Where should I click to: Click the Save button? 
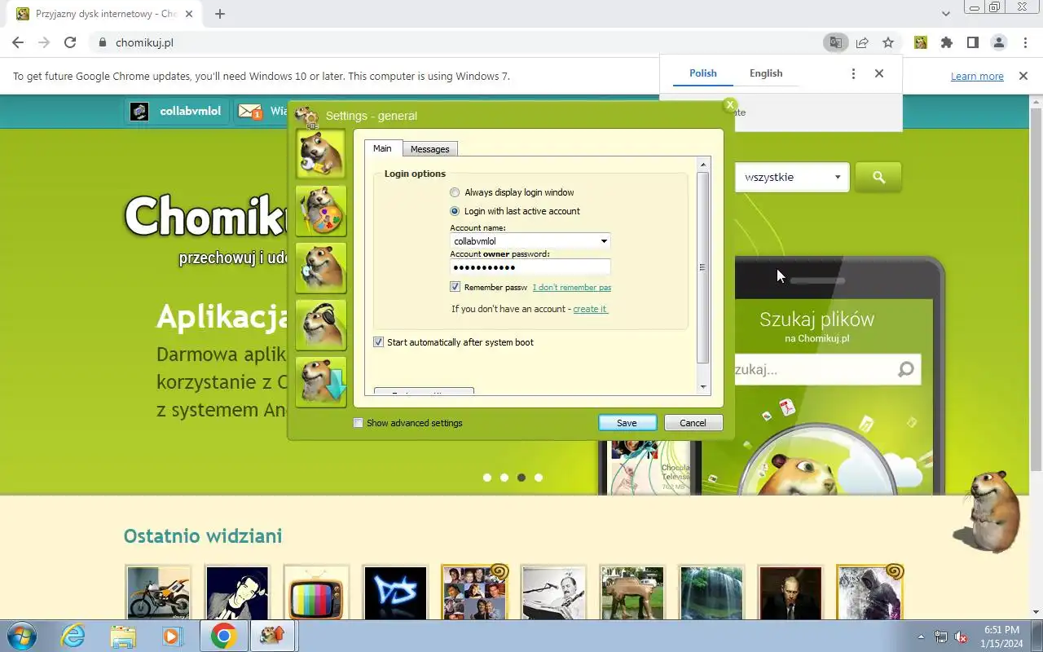[x=627, y=423]
